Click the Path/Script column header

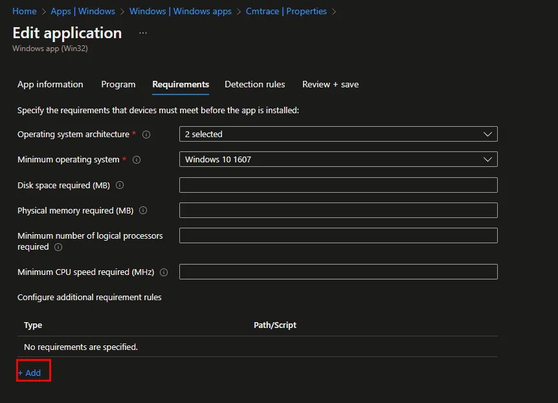[x=275, y=325]
